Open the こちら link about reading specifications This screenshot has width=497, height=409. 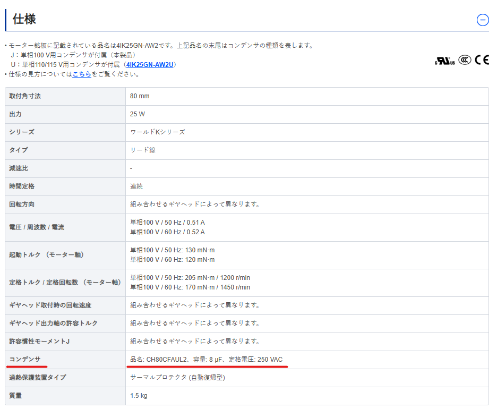[82, 74]
